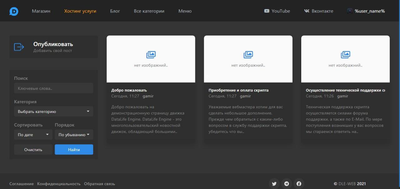Click the © DLE-WEB 2021 copyright text
Viewport: 400px width, 189px height.
(350, 184)
